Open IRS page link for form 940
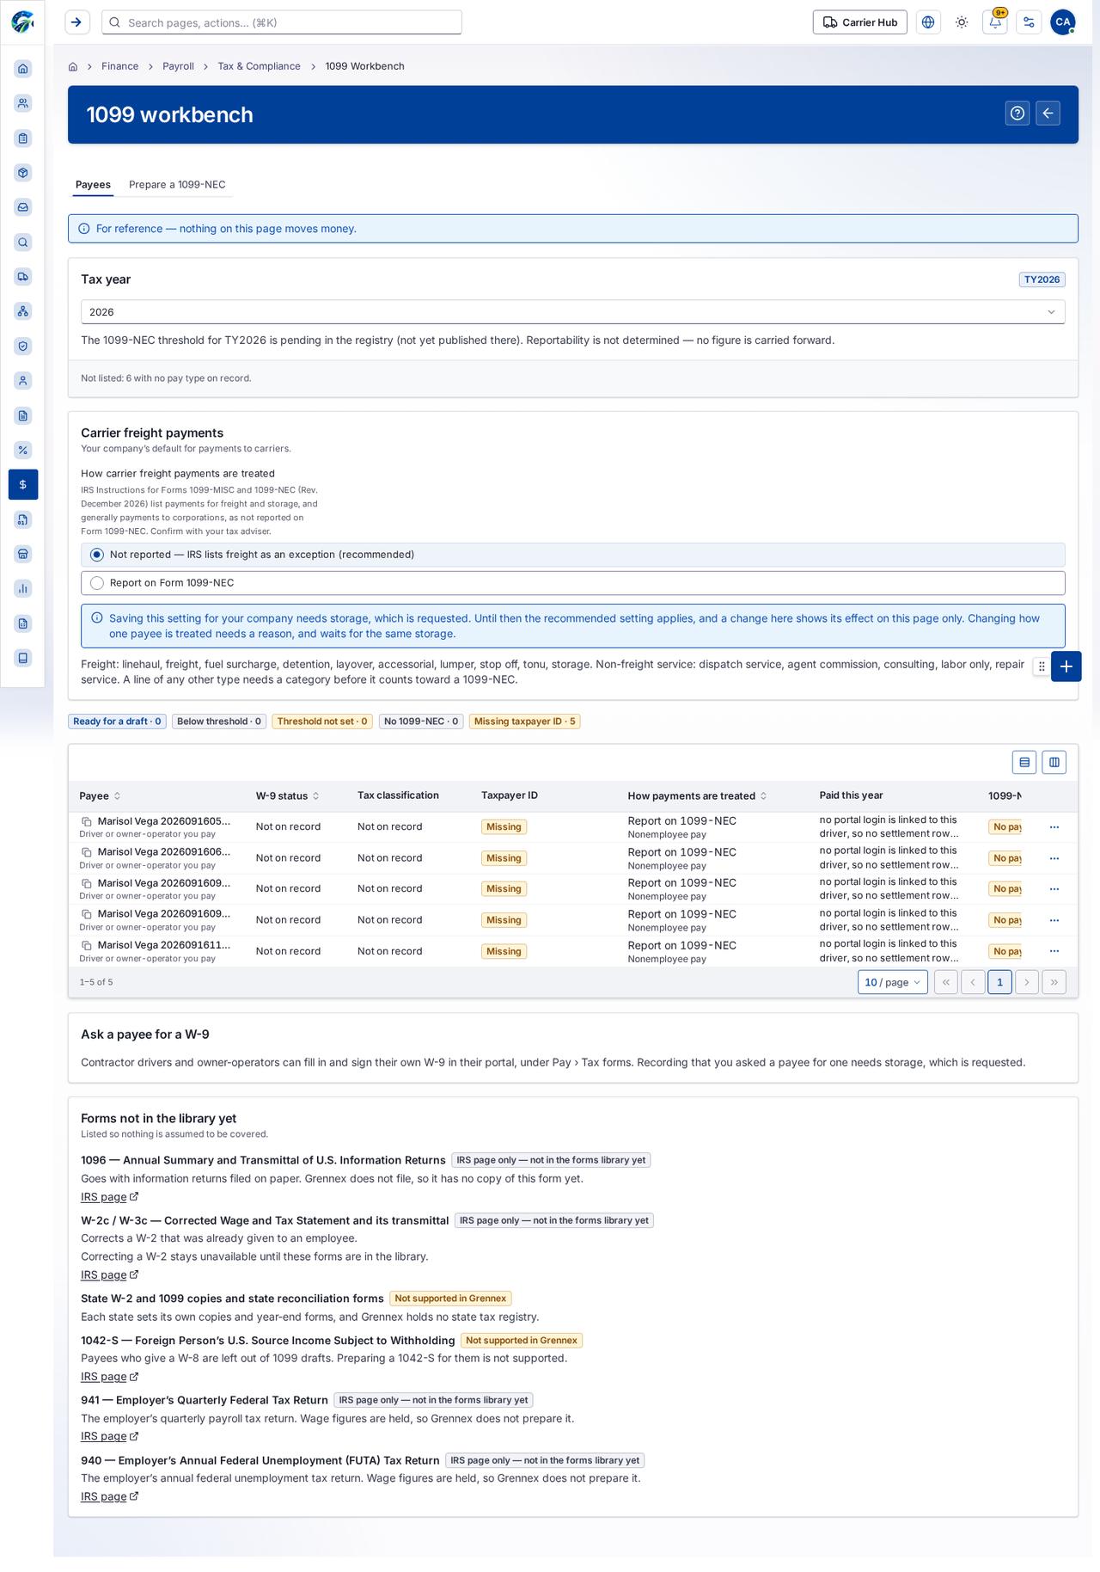This screenshot has height=1572, width=1100. point(110,1496)
